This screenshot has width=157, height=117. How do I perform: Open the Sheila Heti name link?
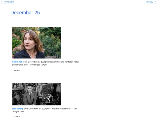tap(17, 62)
